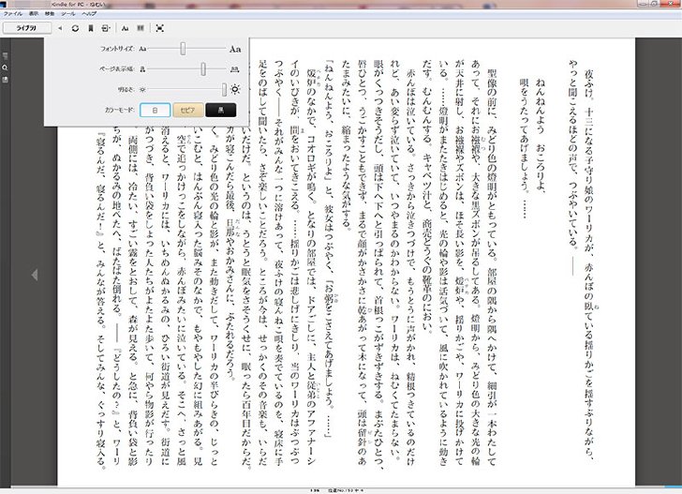Image resolution: width=682 pixels, height=494 pixels.
Task: Click the bright sun brightness icon
Action: point(235,89)
